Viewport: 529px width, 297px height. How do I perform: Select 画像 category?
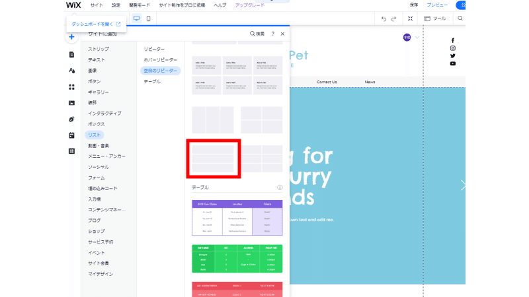93,71
